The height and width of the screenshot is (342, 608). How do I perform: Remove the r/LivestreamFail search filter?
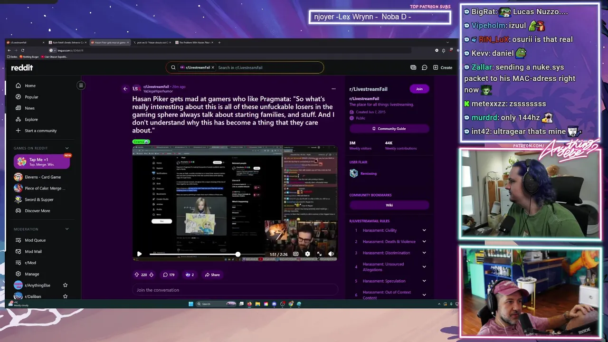(x=213, y=67)
